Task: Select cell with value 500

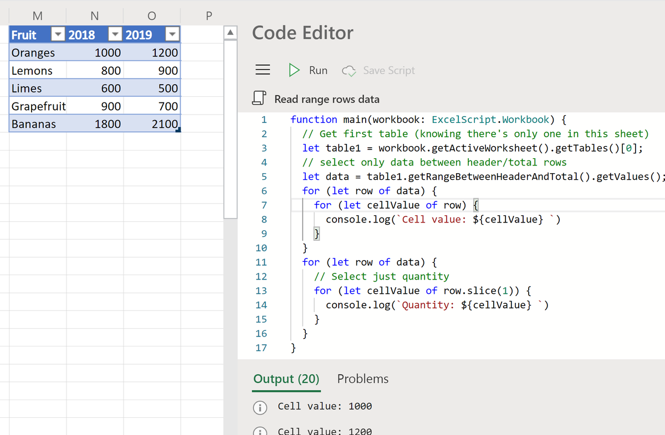Action: 152,88
